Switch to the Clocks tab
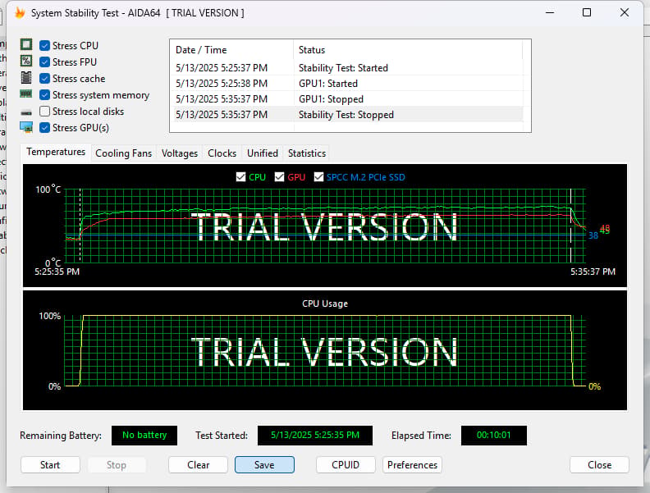 point(222,153)
